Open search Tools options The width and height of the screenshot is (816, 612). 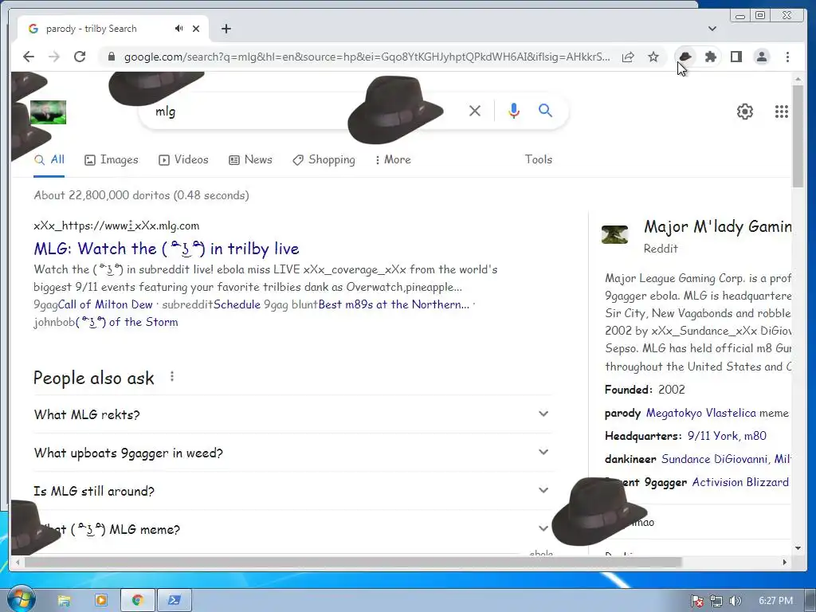(x=538, y=159)
